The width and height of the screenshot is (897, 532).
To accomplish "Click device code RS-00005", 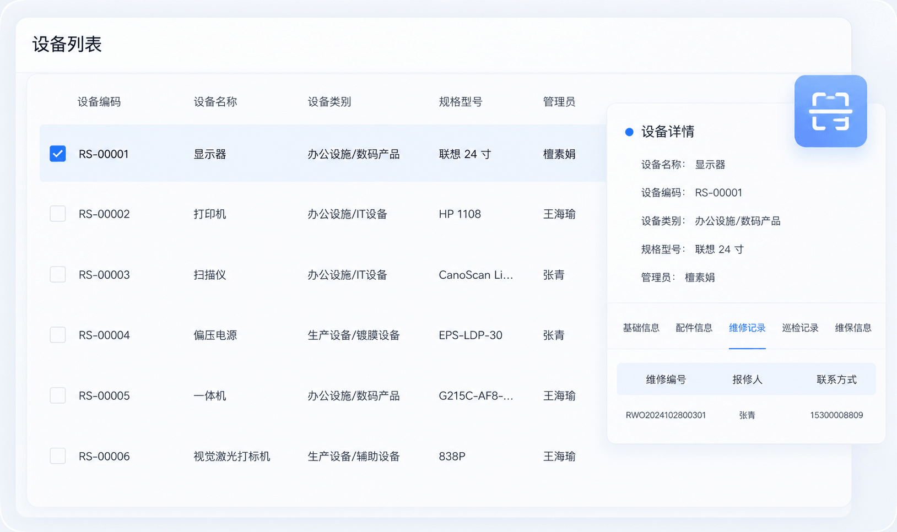I will point(104,395).
